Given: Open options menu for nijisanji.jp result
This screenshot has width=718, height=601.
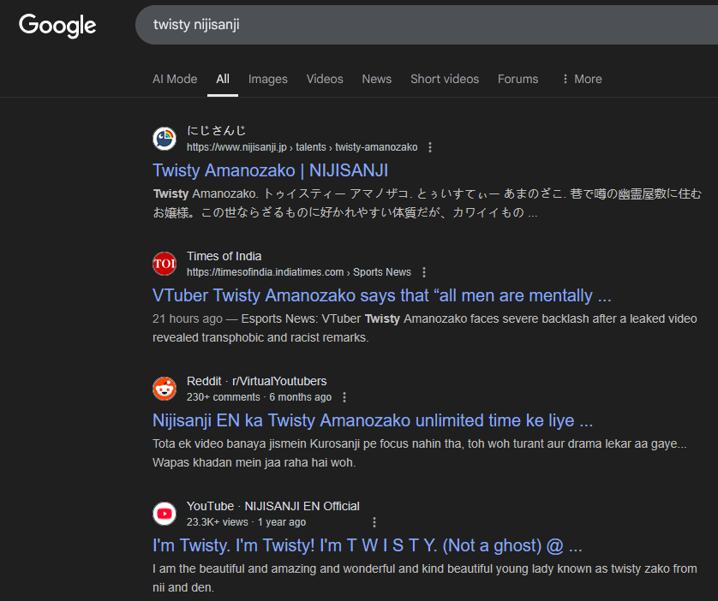Looking at the screenshot, I should pyautogui.click(x=429, y=147).
